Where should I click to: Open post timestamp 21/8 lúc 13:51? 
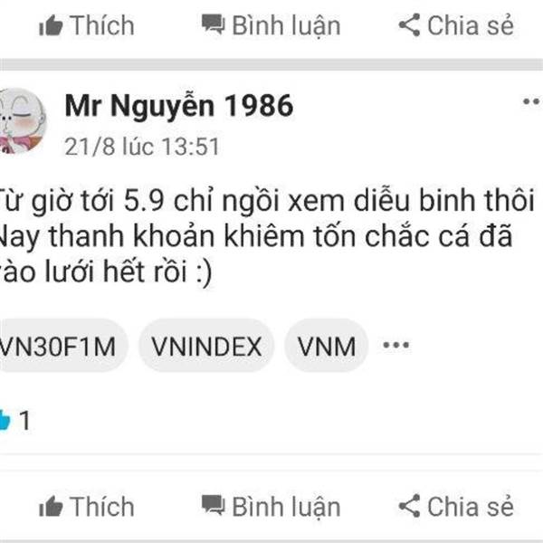(x=142, y=147)
